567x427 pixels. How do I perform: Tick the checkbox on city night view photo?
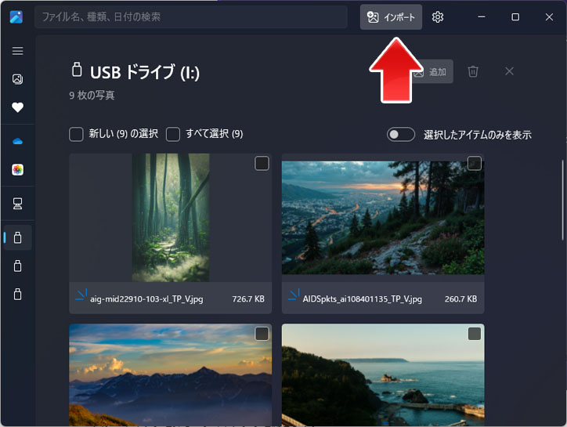coord(474,163)
